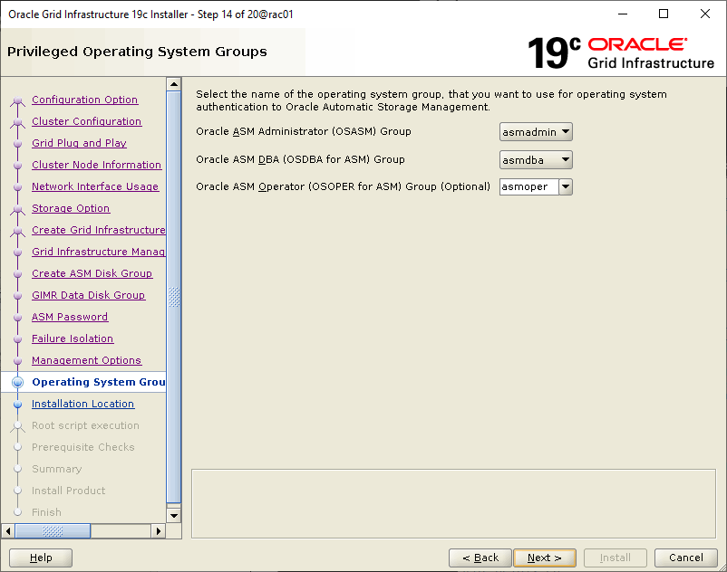The width and height of the screenshot is (727, 572).
Task: Click the Back button
Action: click(480, 558)
